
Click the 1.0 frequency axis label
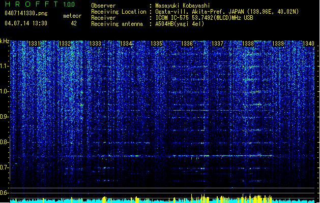point(4,91)
